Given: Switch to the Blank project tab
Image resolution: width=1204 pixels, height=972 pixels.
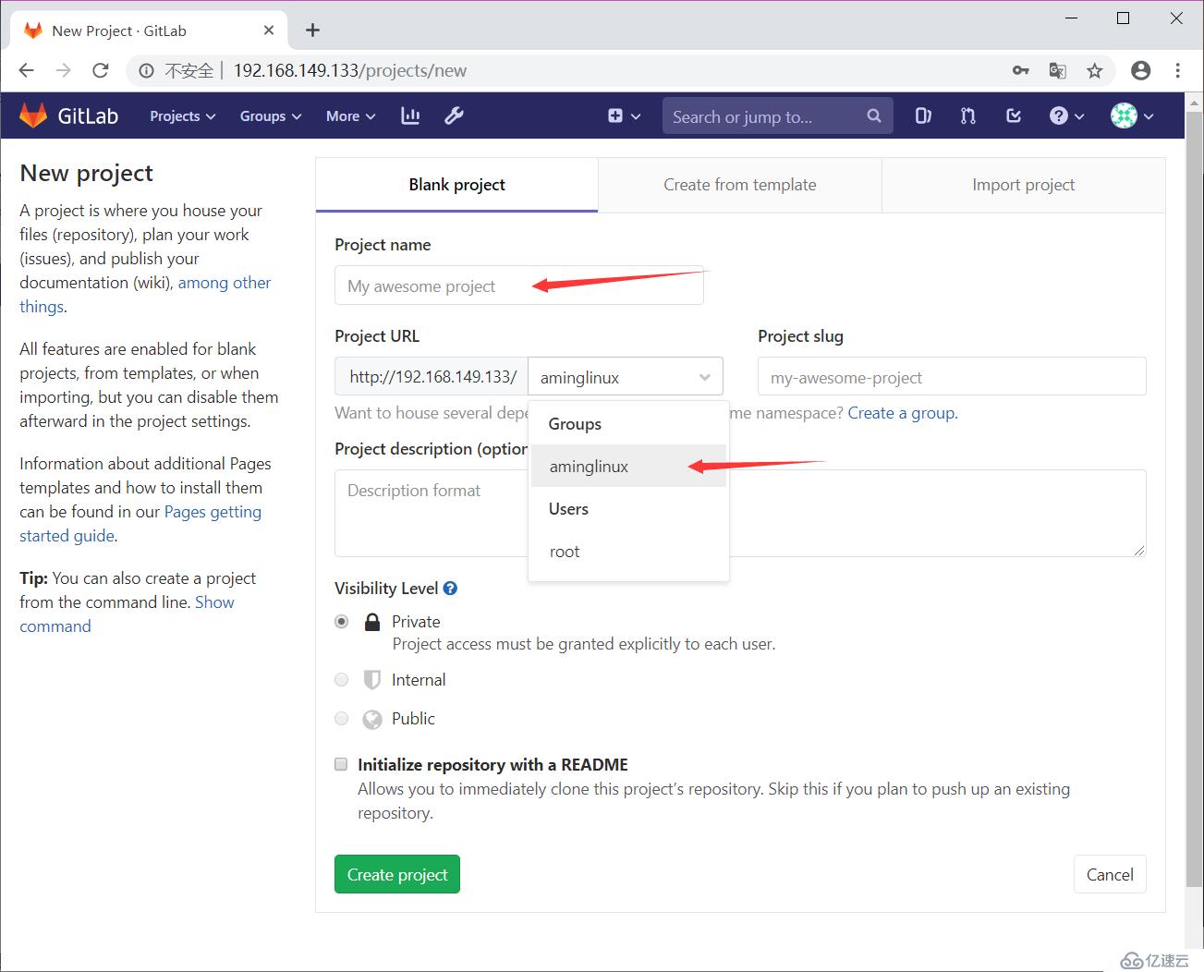Looking at the screenshot, I should click(457, 185).
